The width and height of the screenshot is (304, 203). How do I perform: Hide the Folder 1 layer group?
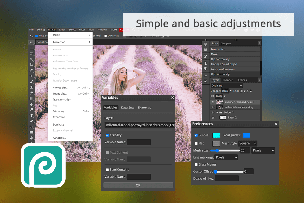point(213,112)
